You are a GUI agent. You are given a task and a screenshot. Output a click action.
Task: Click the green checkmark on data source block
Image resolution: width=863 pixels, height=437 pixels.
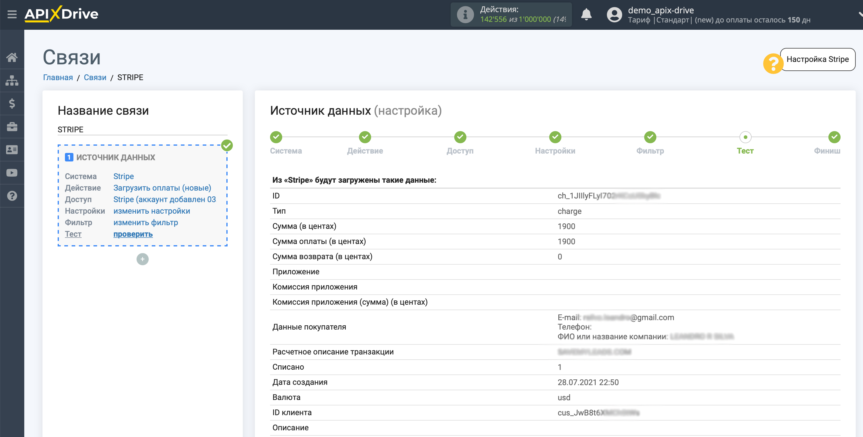click(x=227, y=145)
